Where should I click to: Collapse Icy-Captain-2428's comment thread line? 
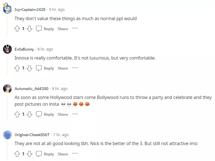click(x=7, y=25)
